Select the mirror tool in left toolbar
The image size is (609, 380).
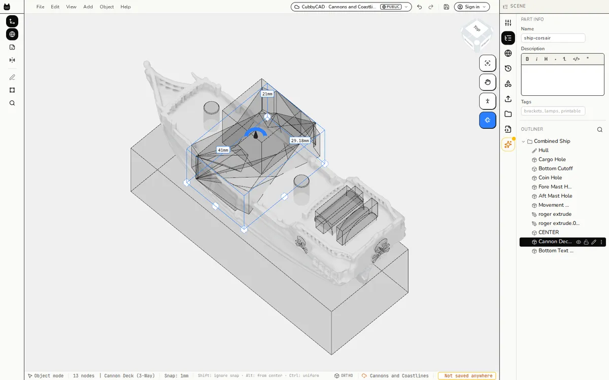point(12,60)
